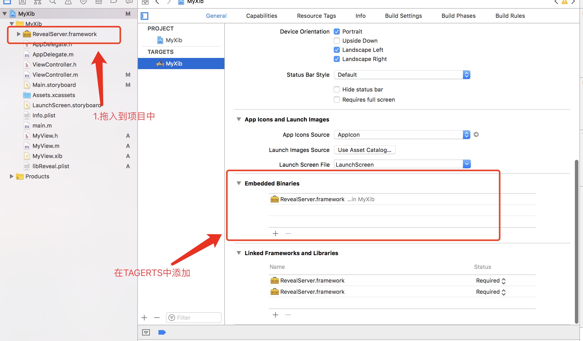583x341 pixels.
Task: Open ViewController.m file
Action: (55, 75)
